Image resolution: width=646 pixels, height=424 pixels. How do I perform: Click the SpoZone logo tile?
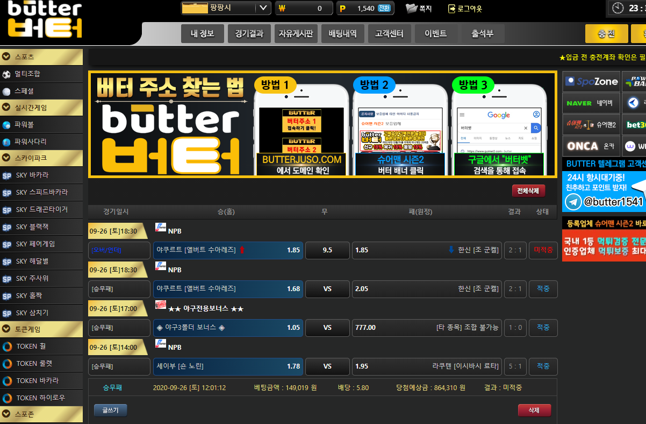tap(591, 82)
